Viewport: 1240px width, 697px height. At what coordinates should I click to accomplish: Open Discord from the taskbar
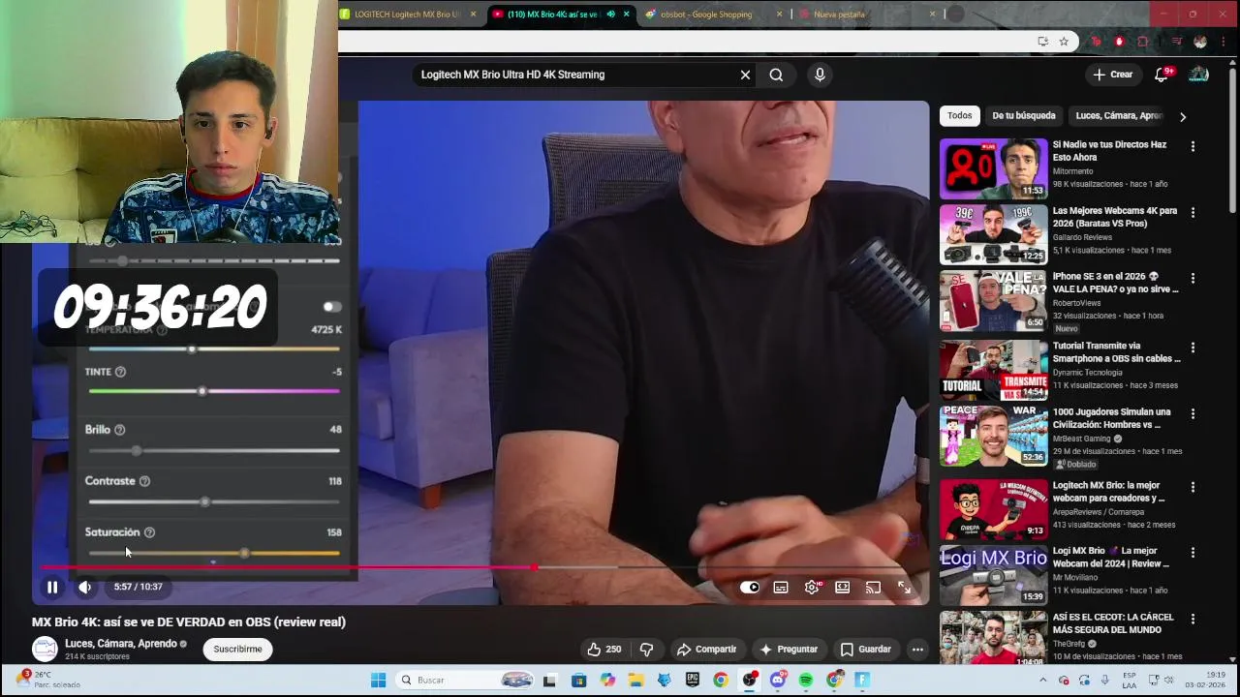pos(778,681)
